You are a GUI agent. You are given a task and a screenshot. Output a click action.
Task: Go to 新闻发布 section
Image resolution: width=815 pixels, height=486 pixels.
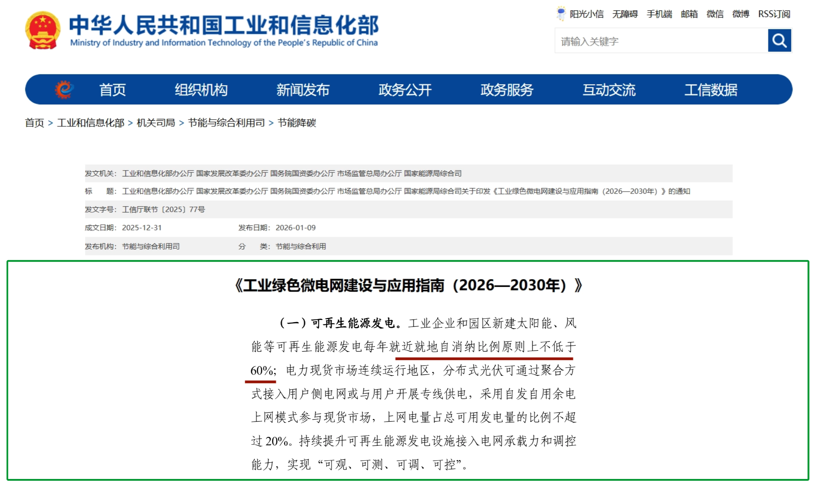[303, 90]
